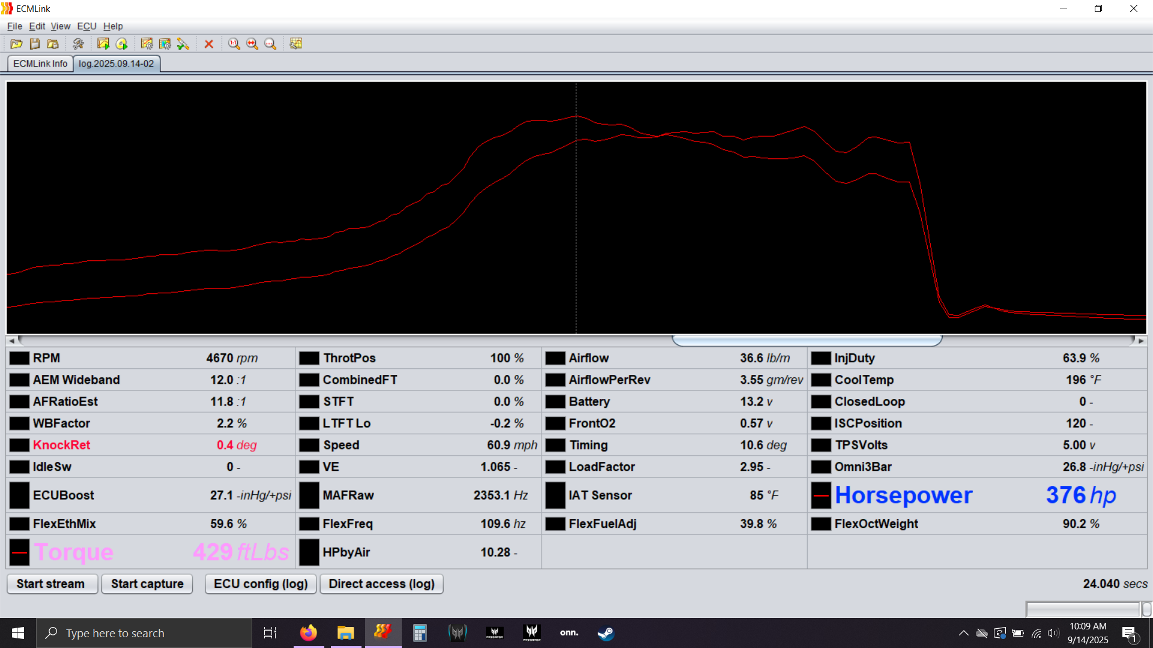Open Task View in the taskbar
Image resolution: width=1153 pixels, height=648 pixels.
click(x=270, y=633)
